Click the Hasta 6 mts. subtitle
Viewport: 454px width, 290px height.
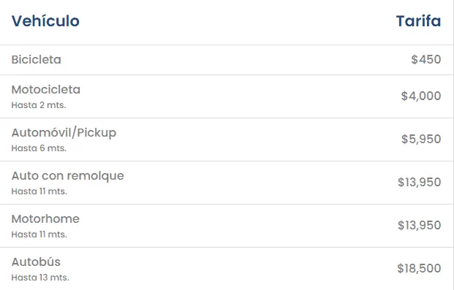(39, 148)
